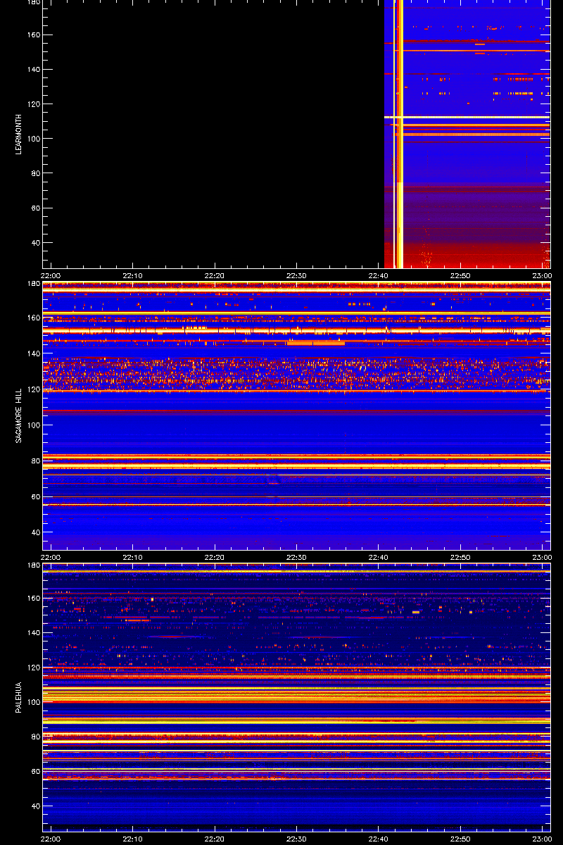Image resolution: width=563 pixels, height=845 pixels.
Task: Click 22:40 time label under Learmonth panel
Action: coord(379,275)
